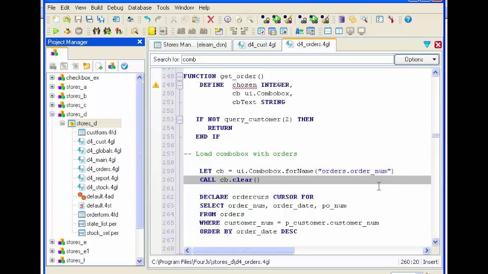
Task: Open the Build menu
Action: 96,8
